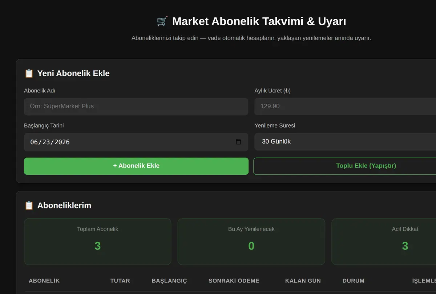This screenshot has width=436, height=294.
Task: Click clipboard icon beside Aboneliklerim
Action: 29,206
